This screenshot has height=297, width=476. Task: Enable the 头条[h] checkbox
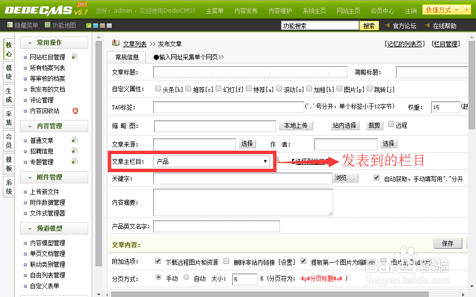coord(158,89)
